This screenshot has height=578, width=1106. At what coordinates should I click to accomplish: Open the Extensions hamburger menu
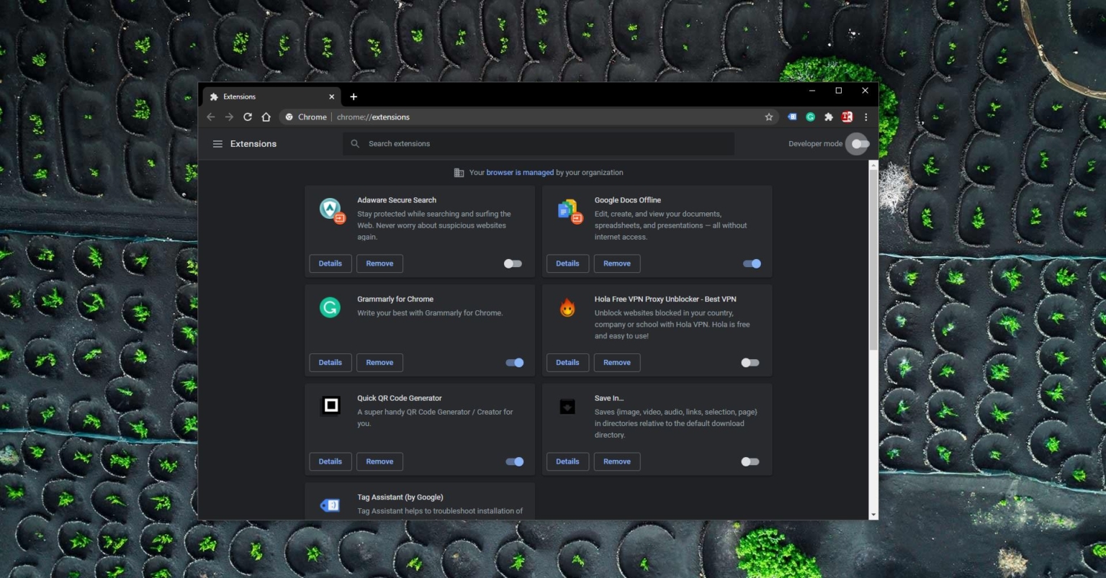(217, 143)
